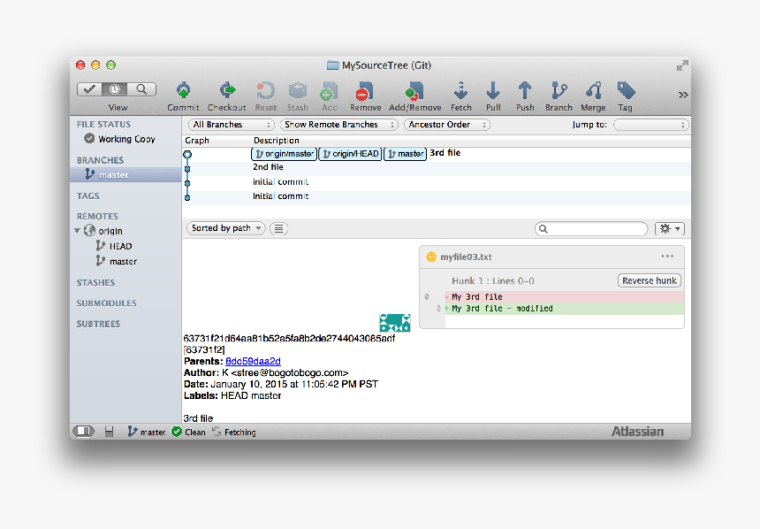Image resolution: width=760 pixels, height=529 pixels.
Task: Click the file search field
Action: tap(591, 228)
